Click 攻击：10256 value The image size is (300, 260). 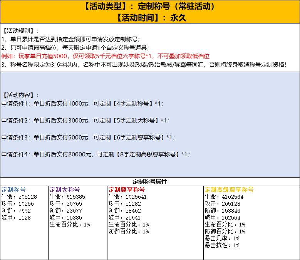[x=18, y=203]
